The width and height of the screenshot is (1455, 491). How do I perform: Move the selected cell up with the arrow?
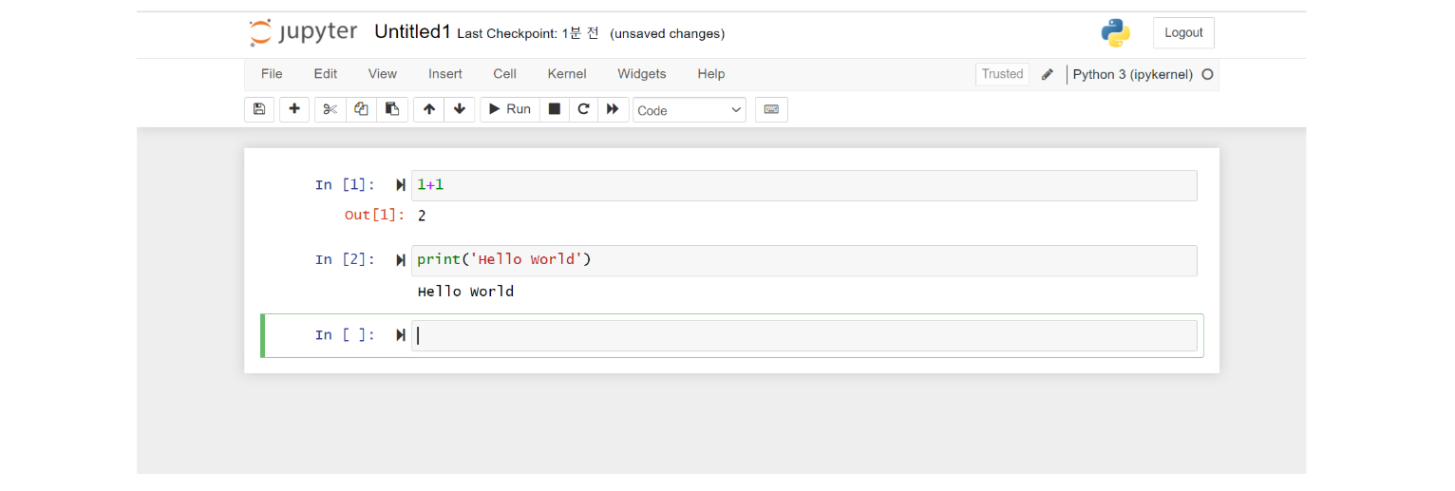(429, 109)
